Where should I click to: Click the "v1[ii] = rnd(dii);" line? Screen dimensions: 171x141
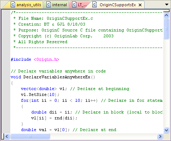[x=54, y=118]
